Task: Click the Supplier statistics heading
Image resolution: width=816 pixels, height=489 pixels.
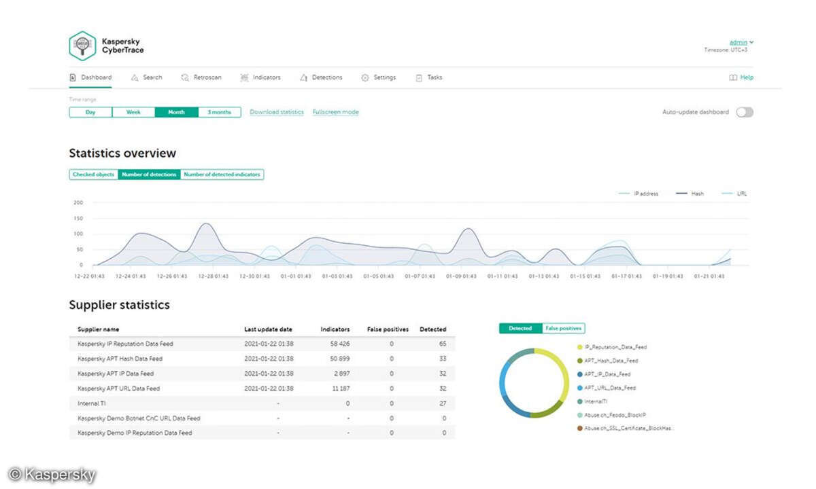Action: (120, 305)
